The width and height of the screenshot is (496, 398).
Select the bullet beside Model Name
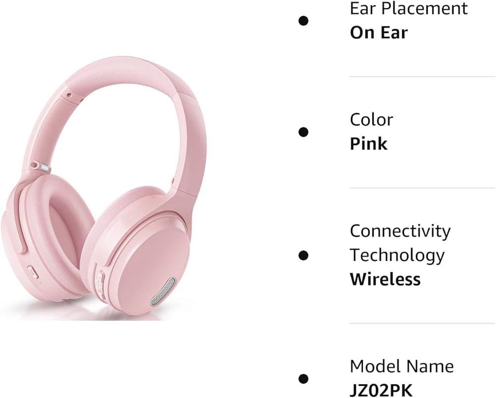304,379
